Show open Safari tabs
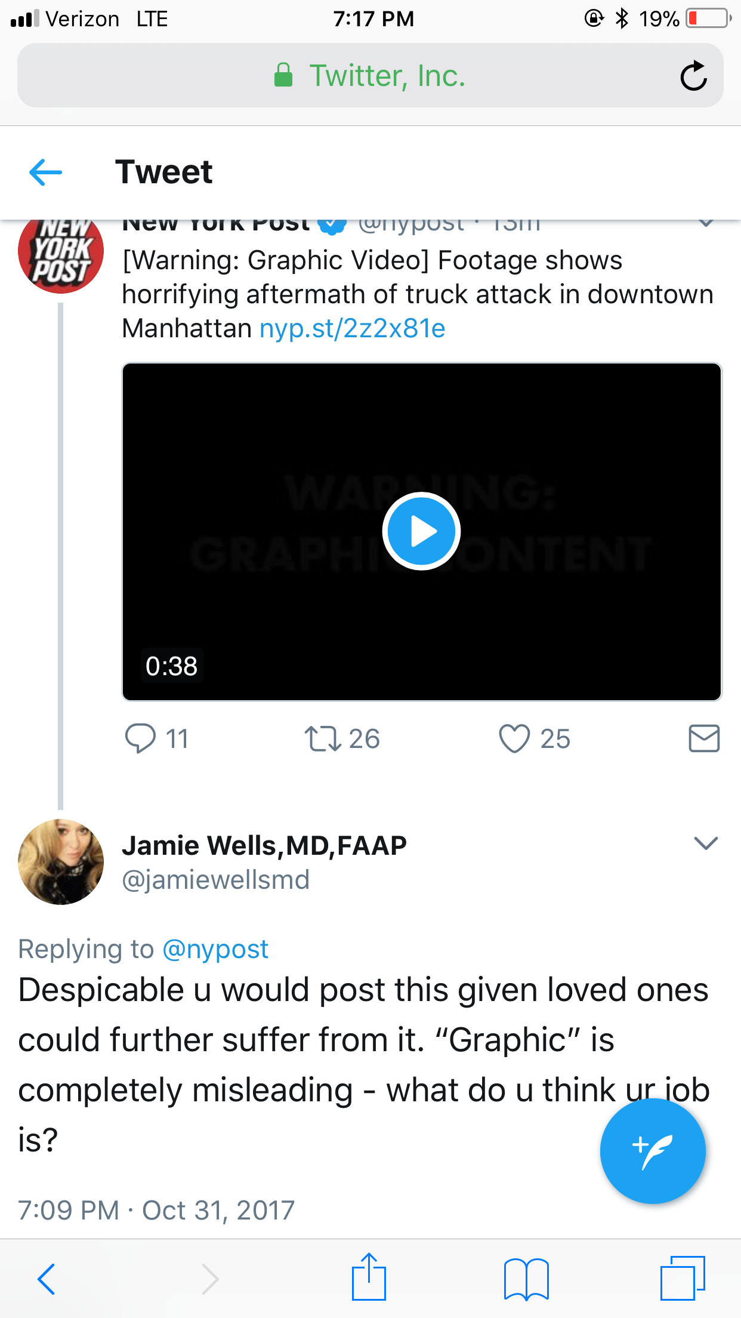 point(683,1278)
